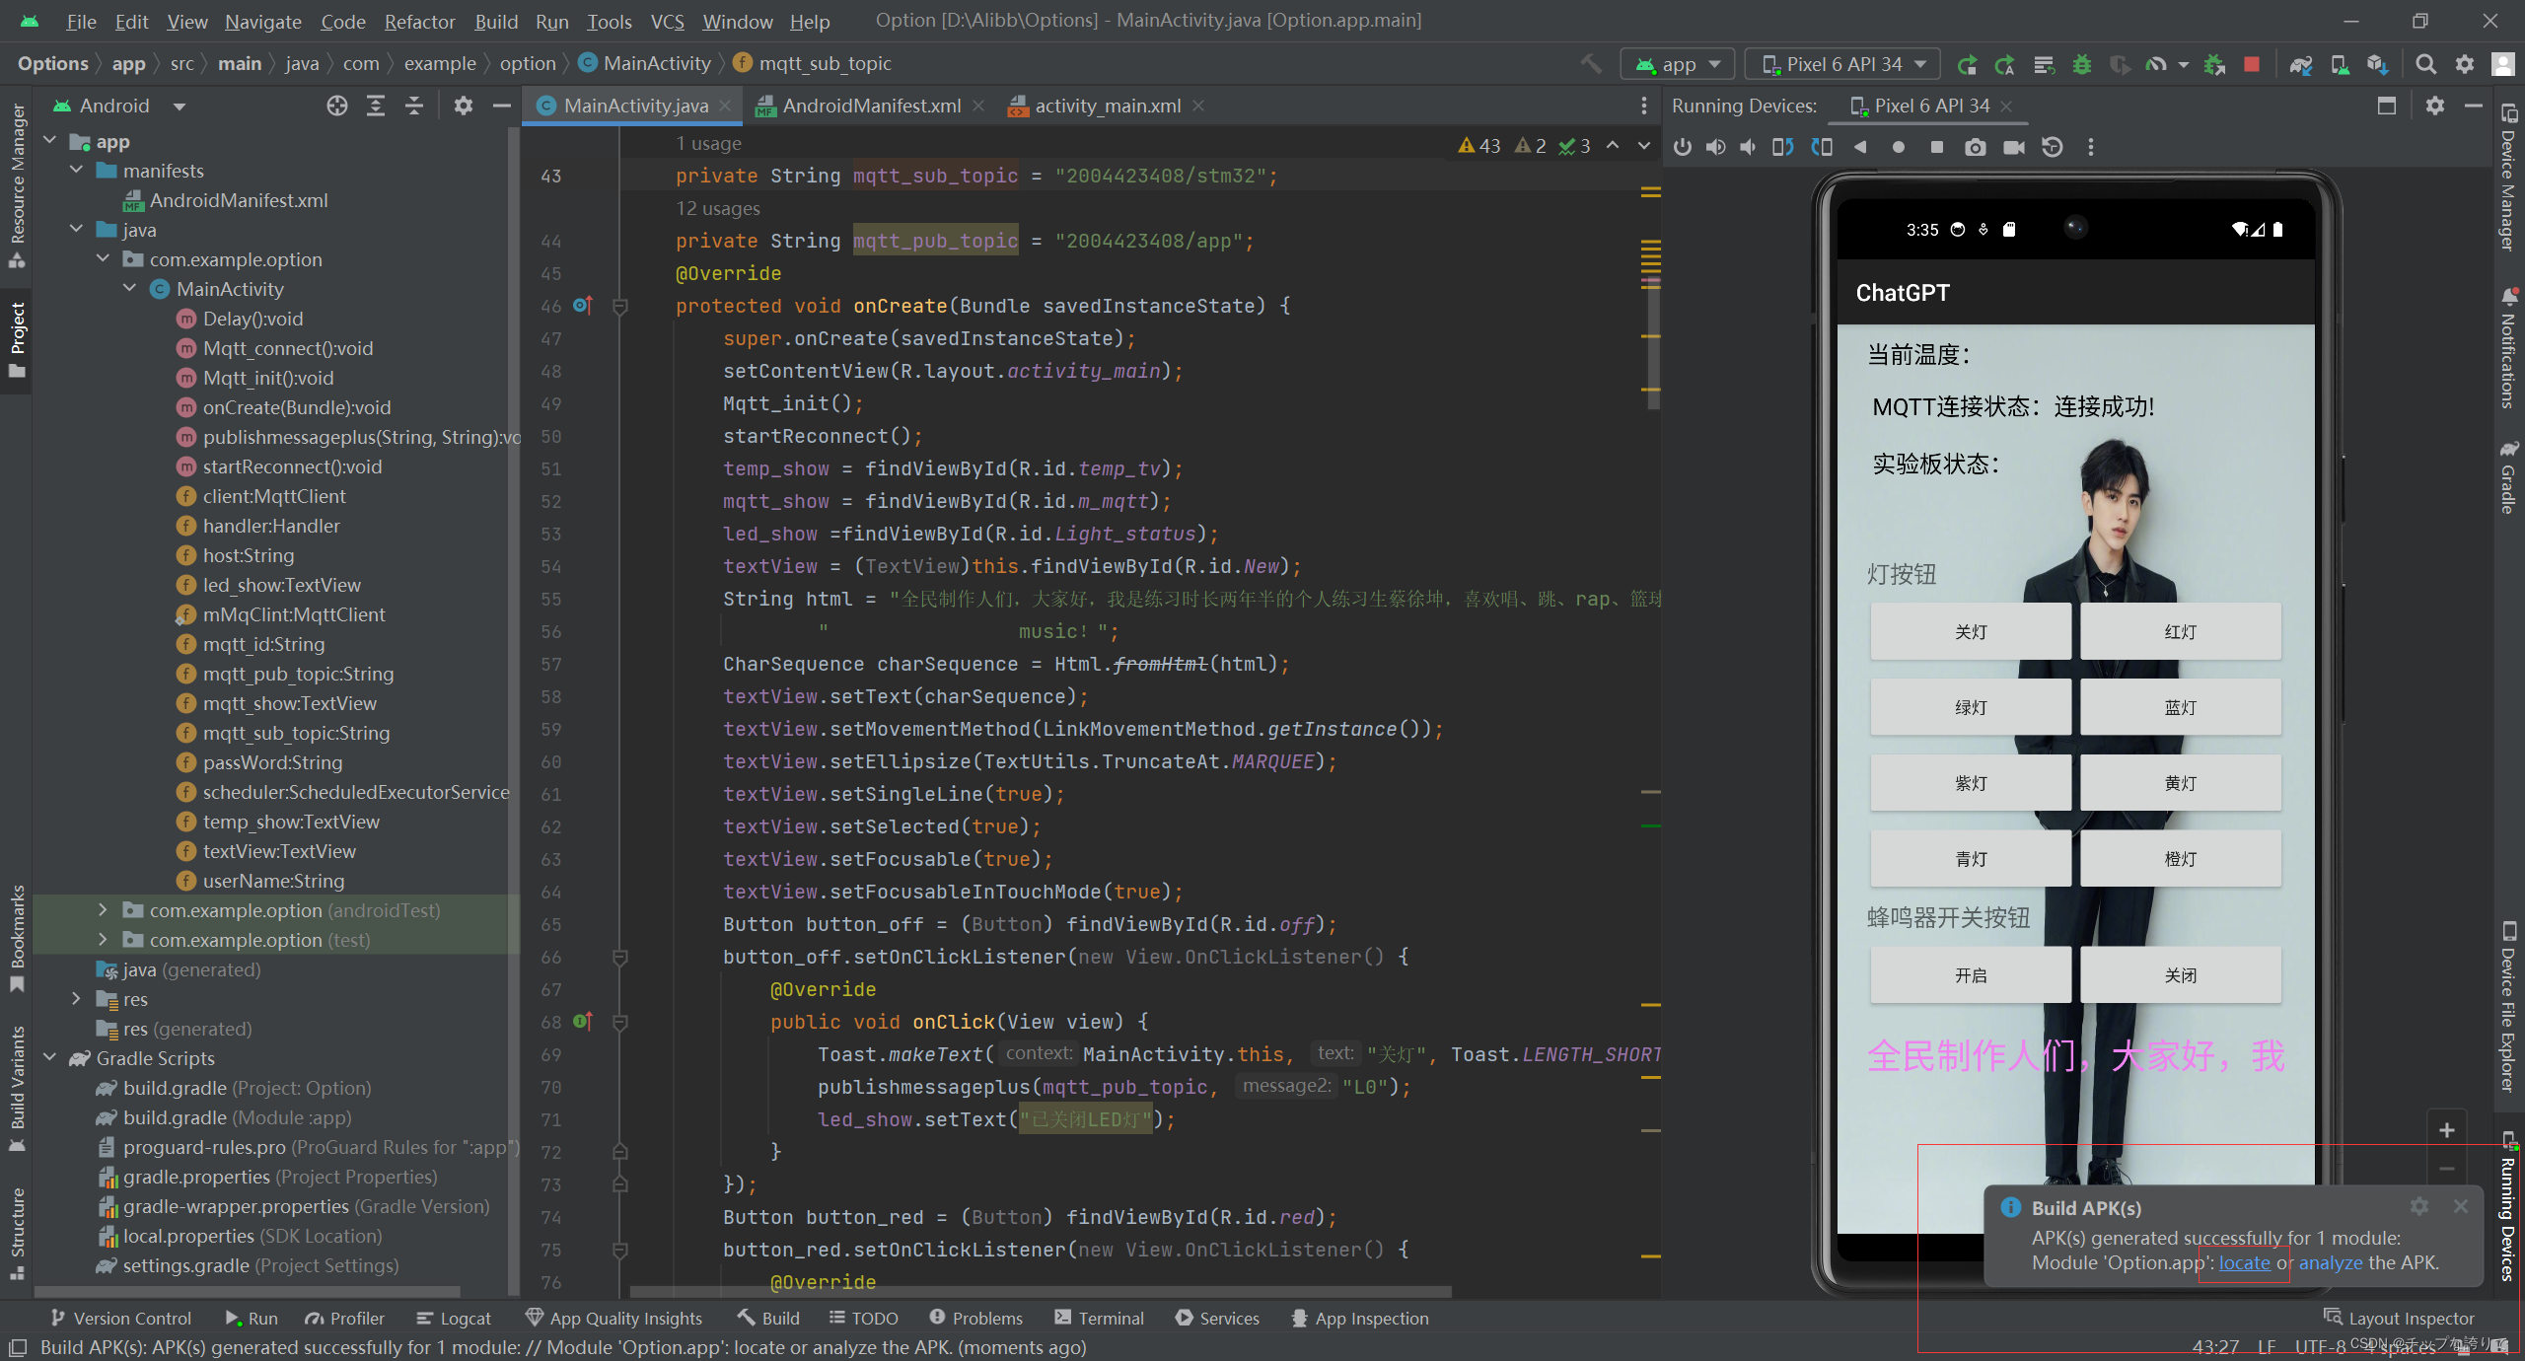The image size is (2525, 1361).
Task: Open the Pixel 6 API 34 device selector
Action: (1842, 63)
